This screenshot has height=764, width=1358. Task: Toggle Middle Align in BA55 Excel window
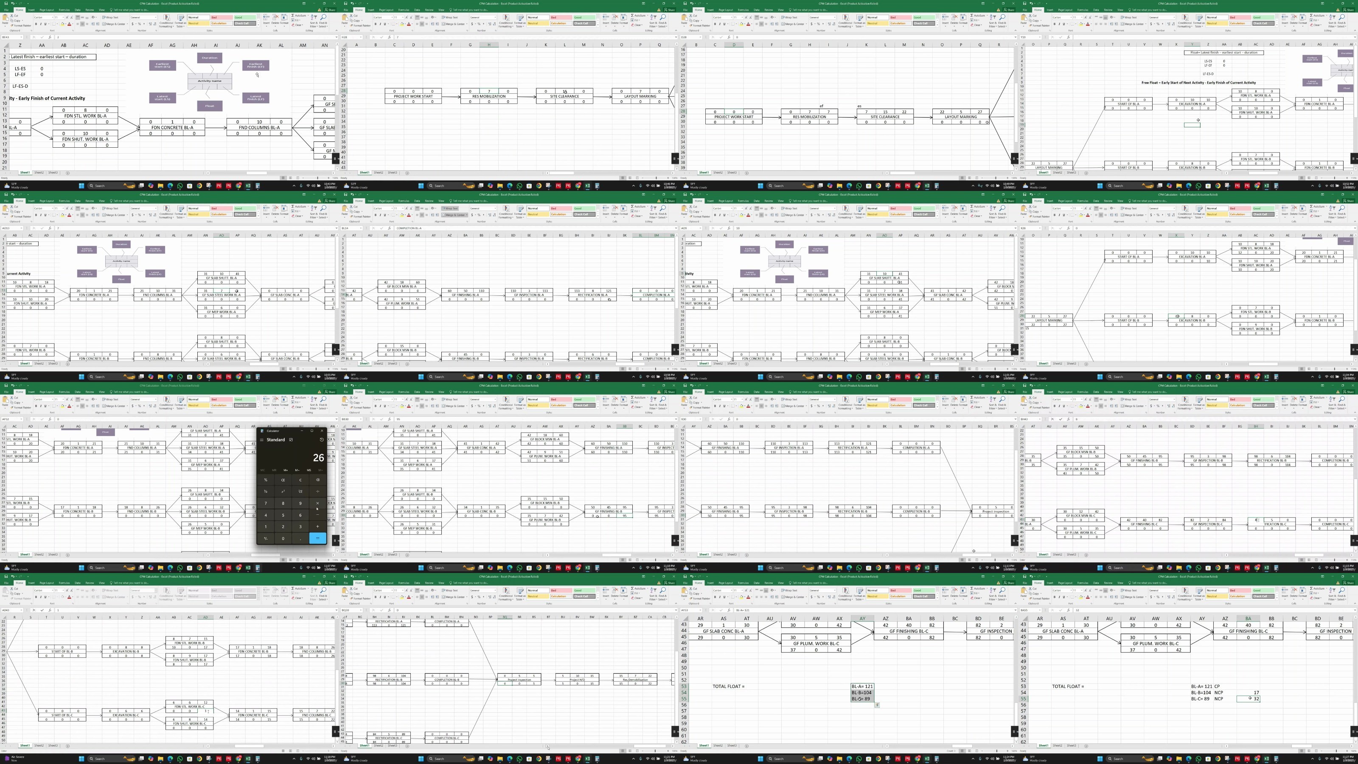1101,590
